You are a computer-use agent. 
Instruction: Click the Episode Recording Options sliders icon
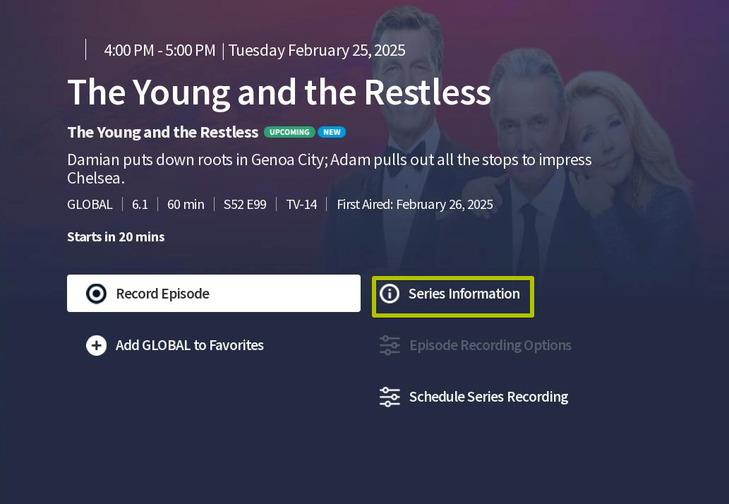pyautogui.click(x=390, y=345)
